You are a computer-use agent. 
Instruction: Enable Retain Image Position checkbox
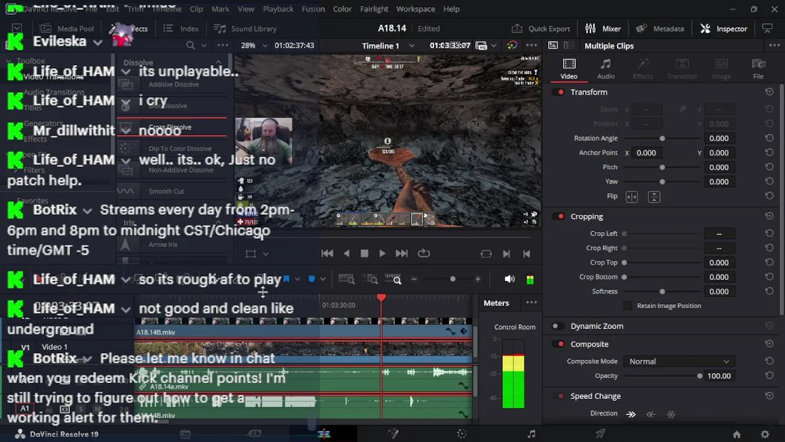(x=627, y=306)
